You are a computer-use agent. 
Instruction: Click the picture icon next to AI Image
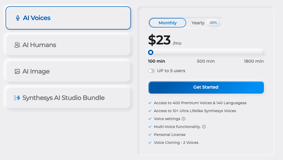click(x=17, y=71)
